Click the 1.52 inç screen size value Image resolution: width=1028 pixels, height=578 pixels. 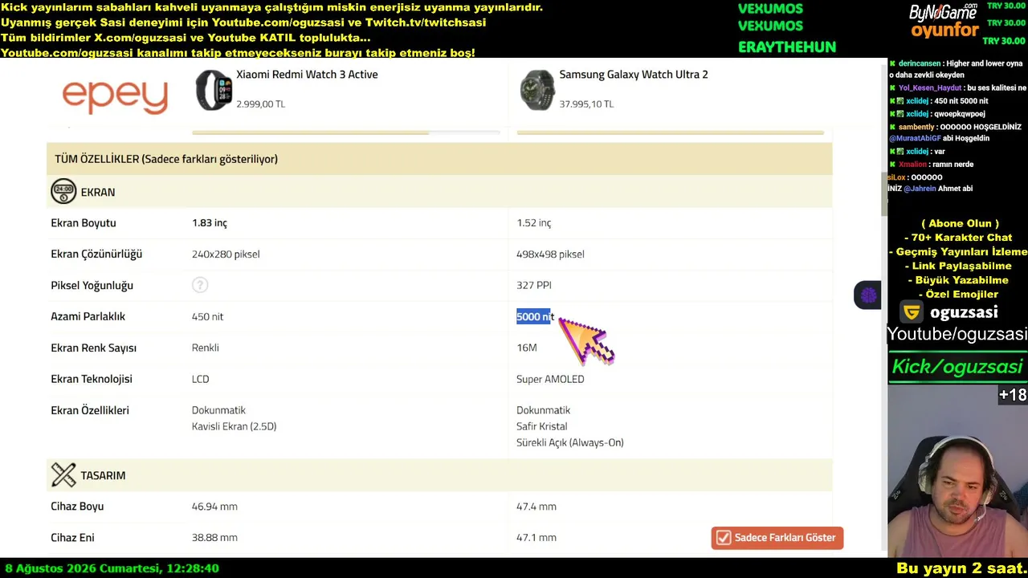coord(534,223)
